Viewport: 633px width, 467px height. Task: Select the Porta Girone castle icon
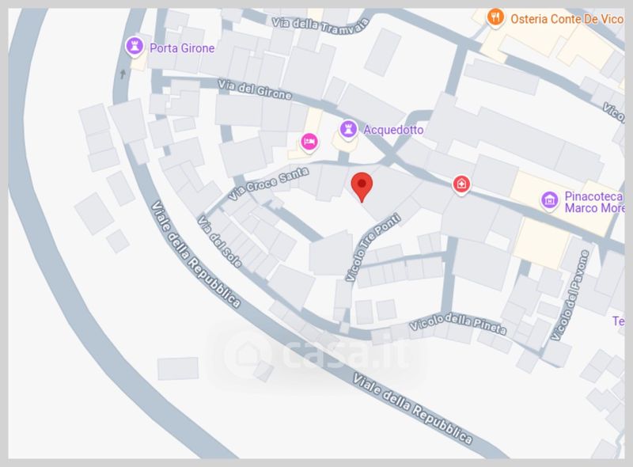[135, 47]
